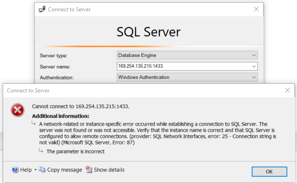Click the 'Server name:' label
The image size is (297, 183).
55,67
